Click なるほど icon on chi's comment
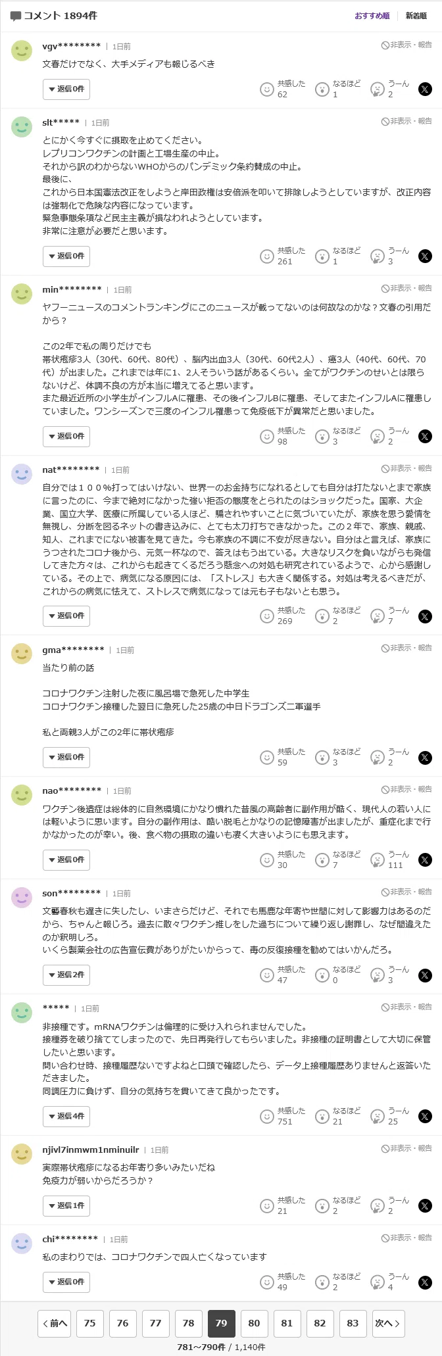The width and height of the screenshot is (442, 1356). coord(322,1282)
